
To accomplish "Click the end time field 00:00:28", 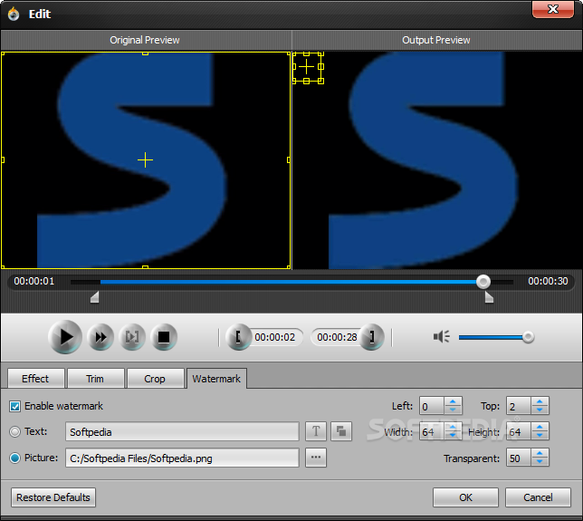I will [x=337, y=337].
